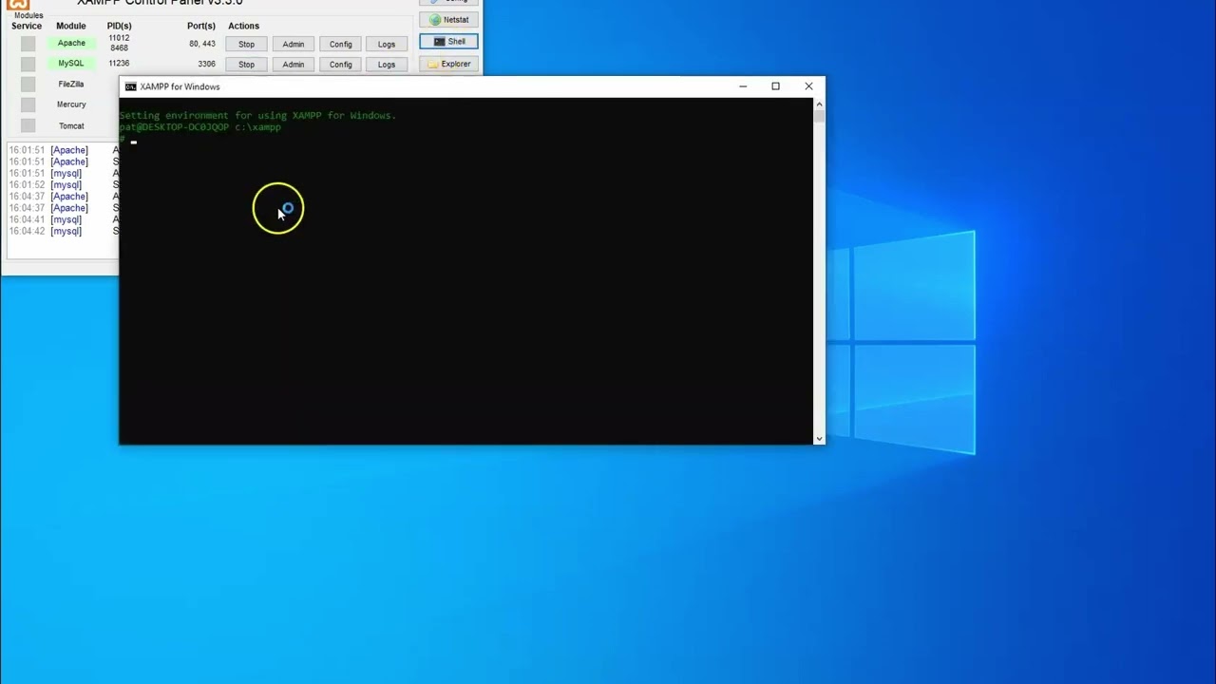Viewport: 1216px width, 684px height.
Task: Select the Apache module label
Action: click(x=71, y=43)
